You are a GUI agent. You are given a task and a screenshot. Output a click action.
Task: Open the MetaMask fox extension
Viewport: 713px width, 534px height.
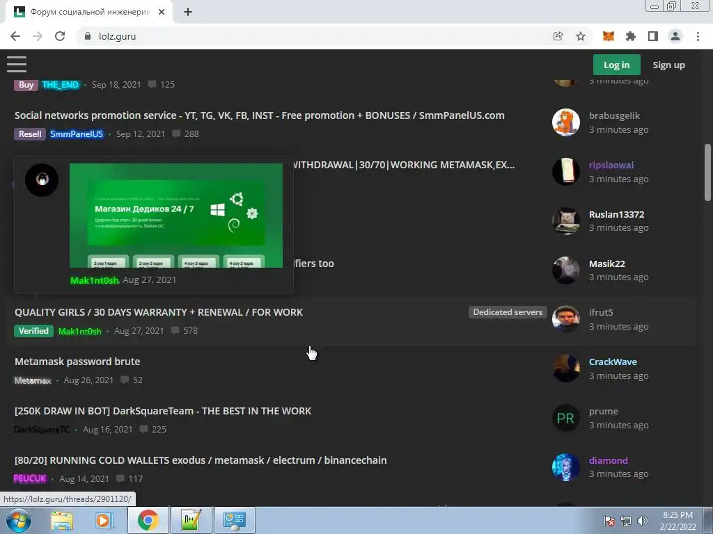pos(608,36)
